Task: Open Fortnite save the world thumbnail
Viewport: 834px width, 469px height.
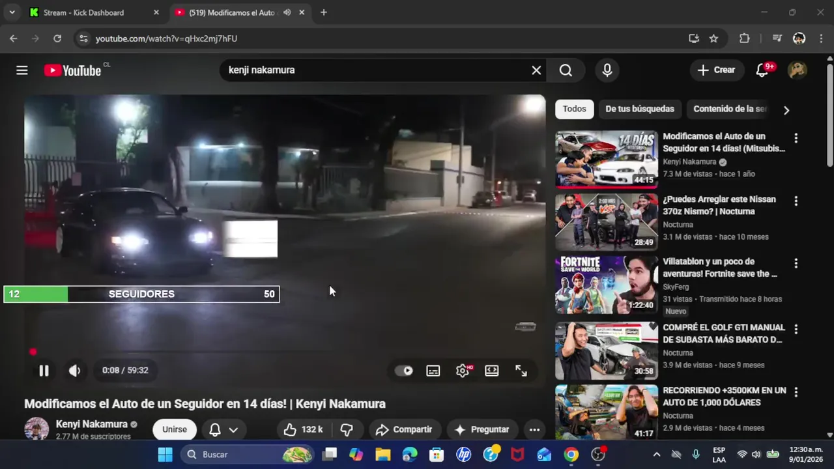Action: coord(607,285)
